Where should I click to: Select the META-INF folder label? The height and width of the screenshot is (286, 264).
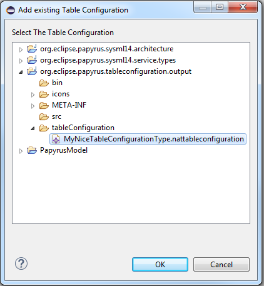[x=69, y=105]
